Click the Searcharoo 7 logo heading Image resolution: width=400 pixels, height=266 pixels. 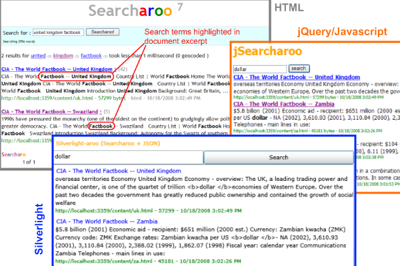coord(135,11)
